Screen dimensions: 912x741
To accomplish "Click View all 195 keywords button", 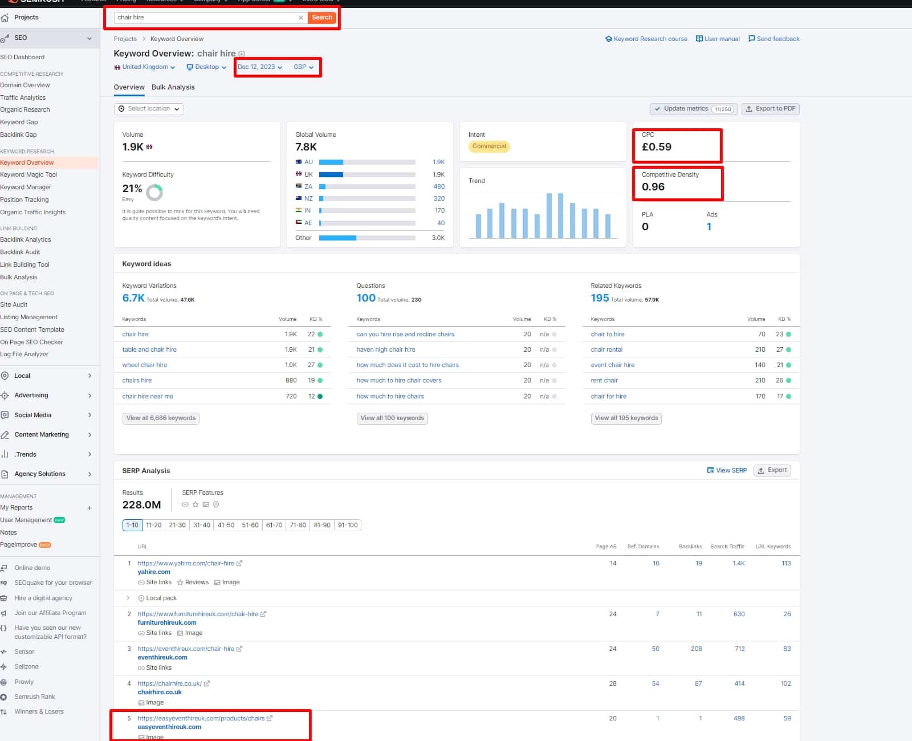I will pos(626,418).
